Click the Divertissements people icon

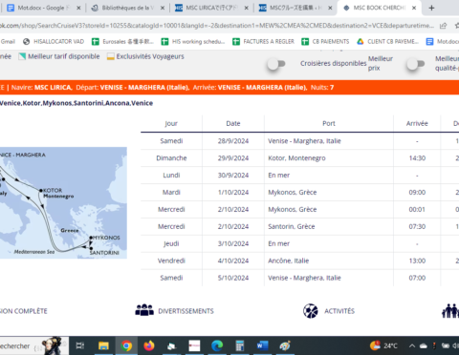tap(144, 310)
